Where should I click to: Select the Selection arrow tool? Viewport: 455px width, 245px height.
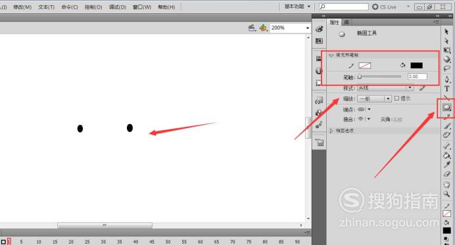[446, 32]
